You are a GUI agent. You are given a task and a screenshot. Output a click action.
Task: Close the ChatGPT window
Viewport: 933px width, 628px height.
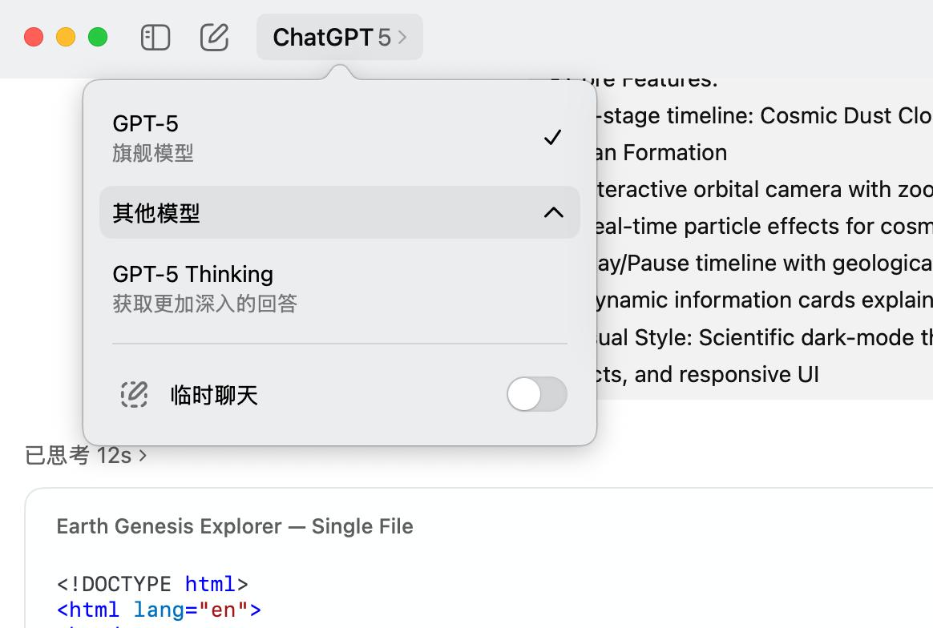[34, 38]
